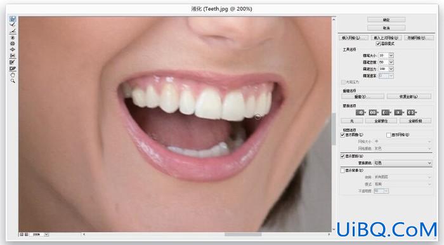Open the 画笔大小 brush size dropdown arrow
The image size is (444, 245).
coord(391,55)
